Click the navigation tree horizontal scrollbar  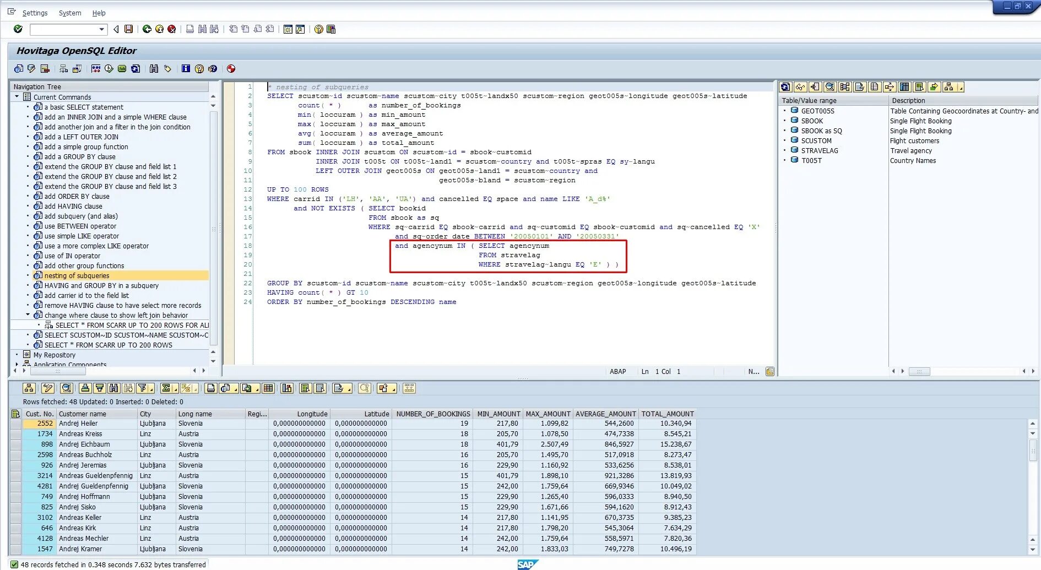[x=58, y=371]
